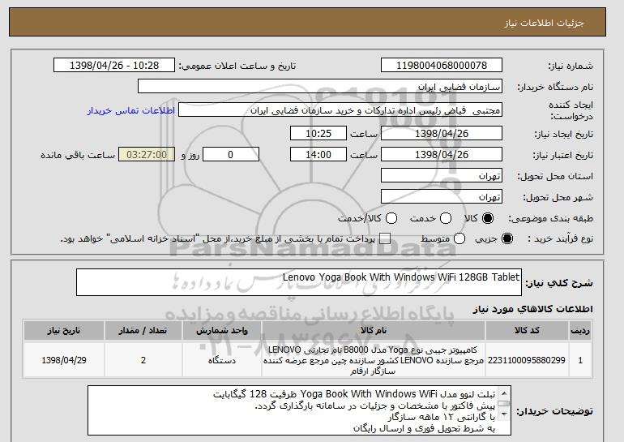624x442 pixels.
Task: Click the validity date field beside ساعت 14:00
Action: (442, 155)
